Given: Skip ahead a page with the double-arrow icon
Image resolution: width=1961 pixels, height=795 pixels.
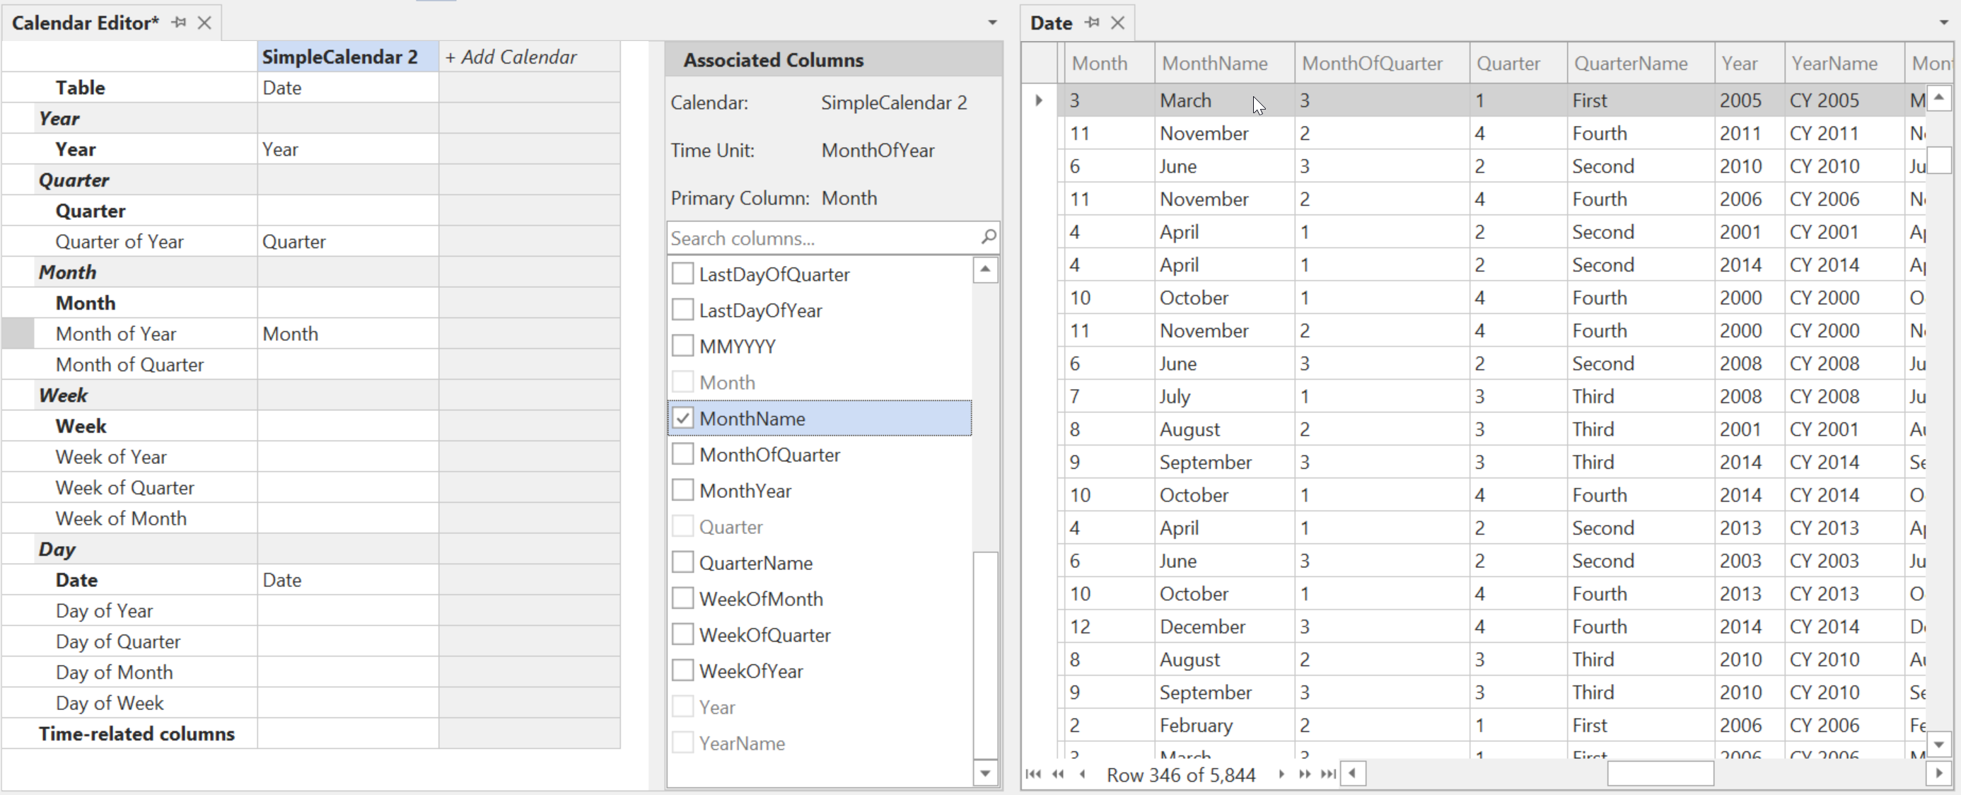Looking at the screenshot, I should pos(1304,774).
